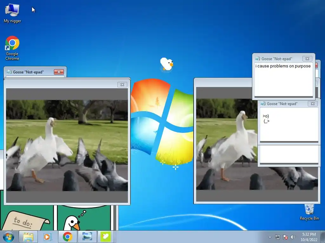The width and height of the screenshot is (325, 243).
Task: Close the Not-epad saying "i cause problems"
Action: click(307, 59)
